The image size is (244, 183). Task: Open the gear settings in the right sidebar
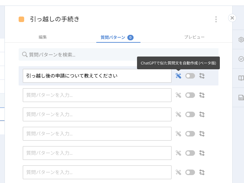(x=241, y=40)
